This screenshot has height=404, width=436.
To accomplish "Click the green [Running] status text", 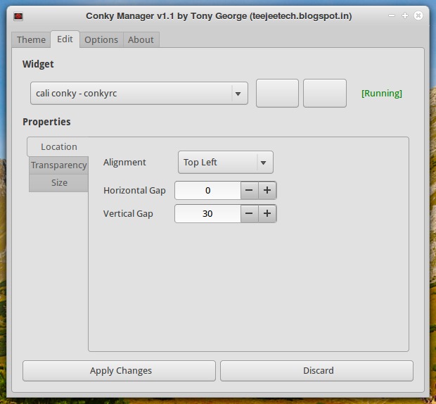I will 381,93.
